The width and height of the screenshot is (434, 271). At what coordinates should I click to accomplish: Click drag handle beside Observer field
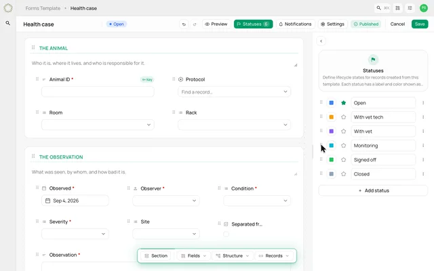tap(128, 188)
